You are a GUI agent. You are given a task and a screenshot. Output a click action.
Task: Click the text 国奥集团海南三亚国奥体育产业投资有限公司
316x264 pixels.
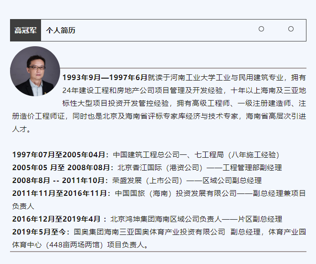coord(149,232)
